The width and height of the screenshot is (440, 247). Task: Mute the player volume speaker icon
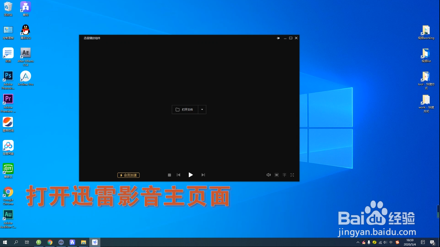click(268, 175)
